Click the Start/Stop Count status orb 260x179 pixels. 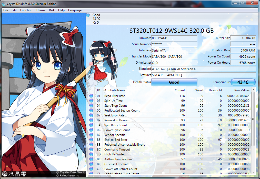[x=91, y=105]
